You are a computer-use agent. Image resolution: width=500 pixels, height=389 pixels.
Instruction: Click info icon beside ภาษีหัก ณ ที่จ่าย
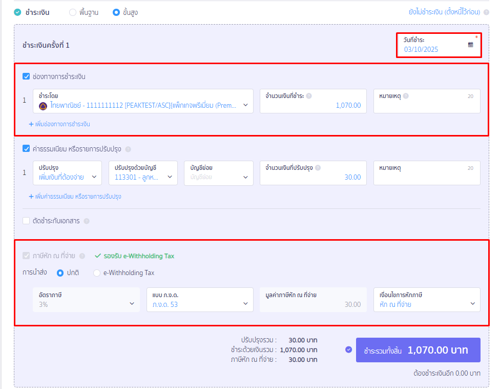(82, 256)
